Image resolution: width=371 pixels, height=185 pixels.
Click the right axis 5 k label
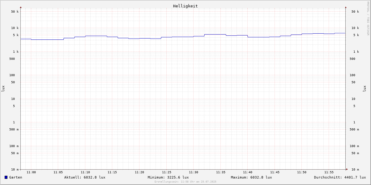[x=356, y=35]
